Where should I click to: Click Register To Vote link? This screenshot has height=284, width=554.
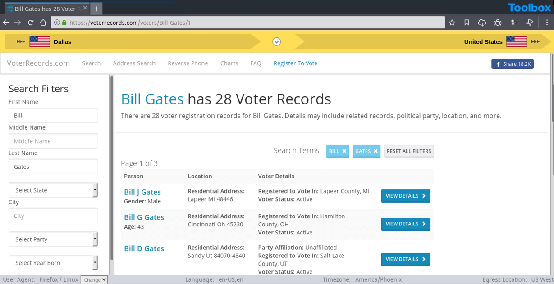(x=295, y=63)
